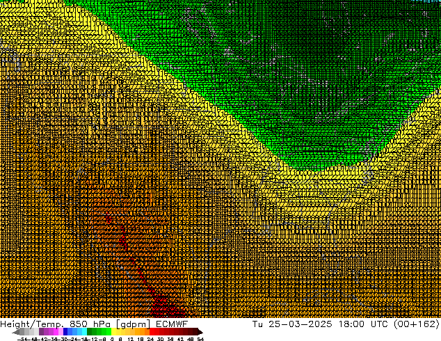441x341 pixels.
Task: Click the dark right arrow end of legend
Action: (200, 332)
